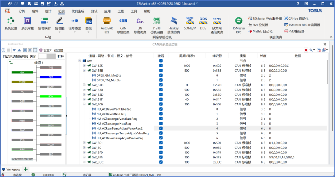This screenshot has height=177, width=335.
Task: Uncheck activation for GW_625
Action: click(161, 65)
